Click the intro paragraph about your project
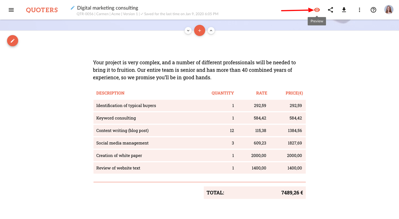This screenshot has width=399, height=219. click(194, 70)
